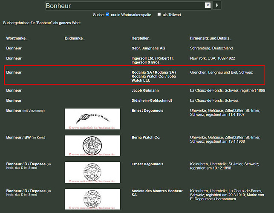274x213 pixels.
Task: Select details text registered 10.12.1898
Action: pos(225,166)
